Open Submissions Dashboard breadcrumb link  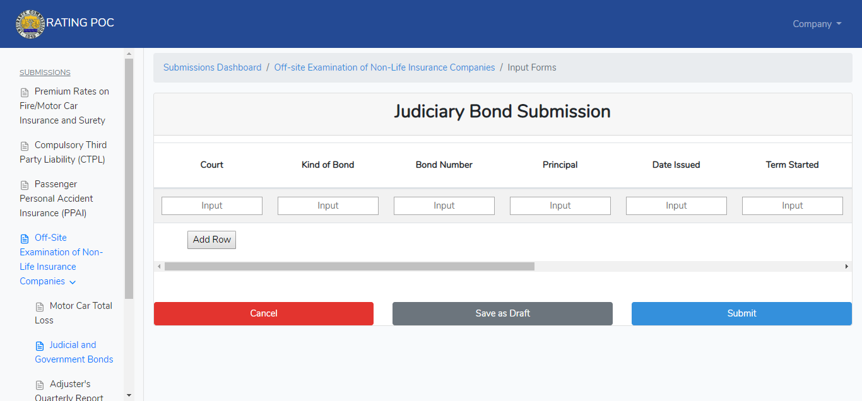(x=212, y=67)
